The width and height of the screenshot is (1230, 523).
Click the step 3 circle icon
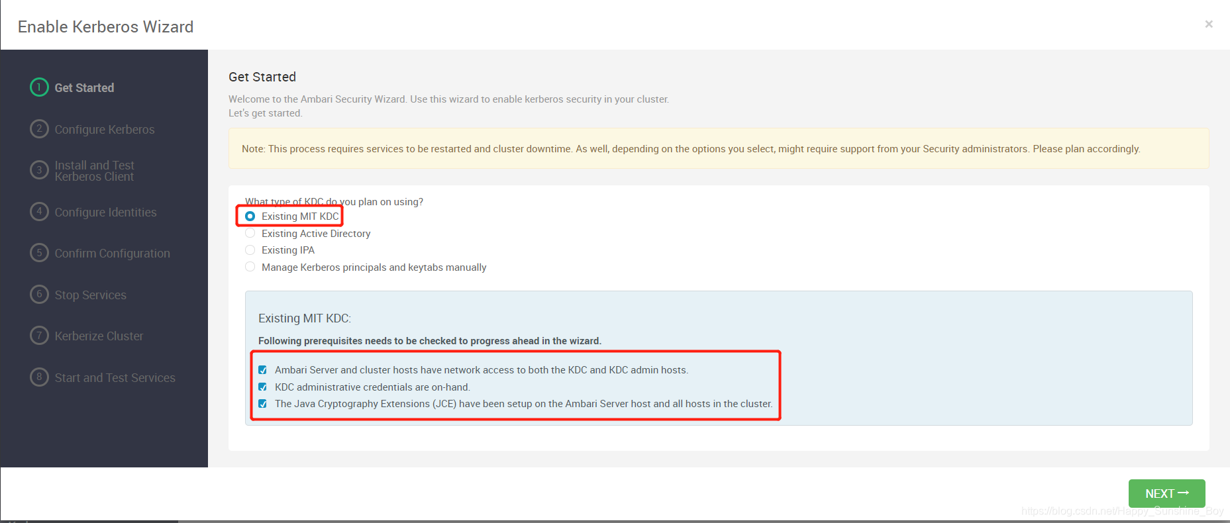(x=39, y=170)
